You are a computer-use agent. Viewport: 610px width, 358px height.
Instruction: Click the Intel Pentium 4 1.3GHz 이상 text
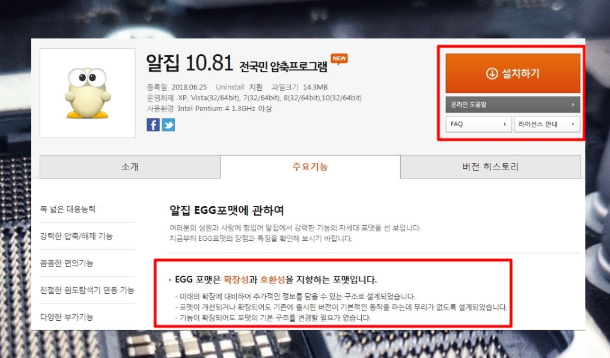(x=225, y=109)
